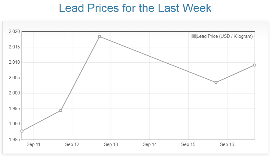Click the gray Lead Price legend swatch
This screenshot has height=156, width=271.
[x=194, y=37]
